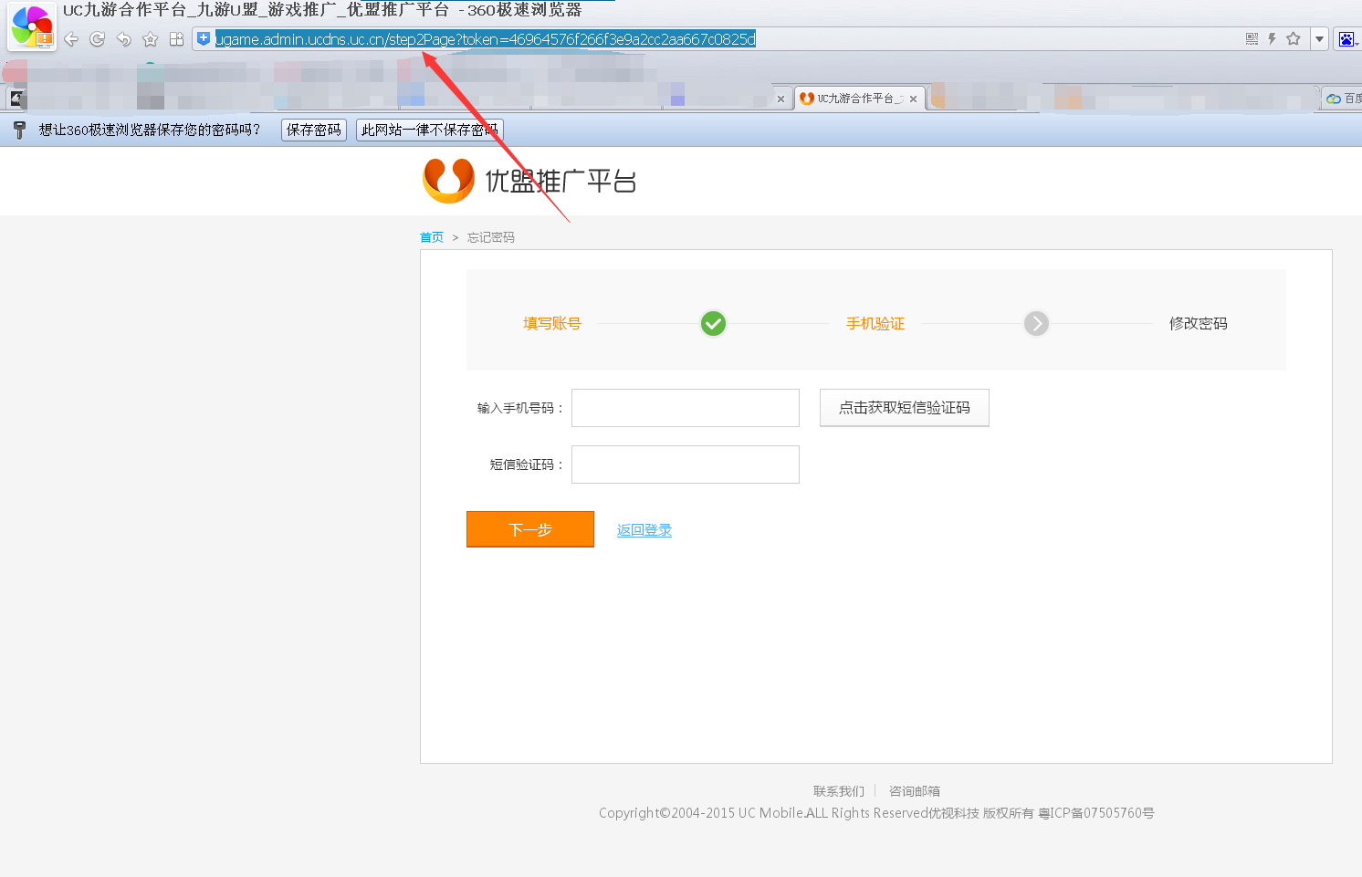The width and height of the screenshot is (1362, 877).
Task: Click 点击获取短信验证码 button
Action: pos(905,408)
